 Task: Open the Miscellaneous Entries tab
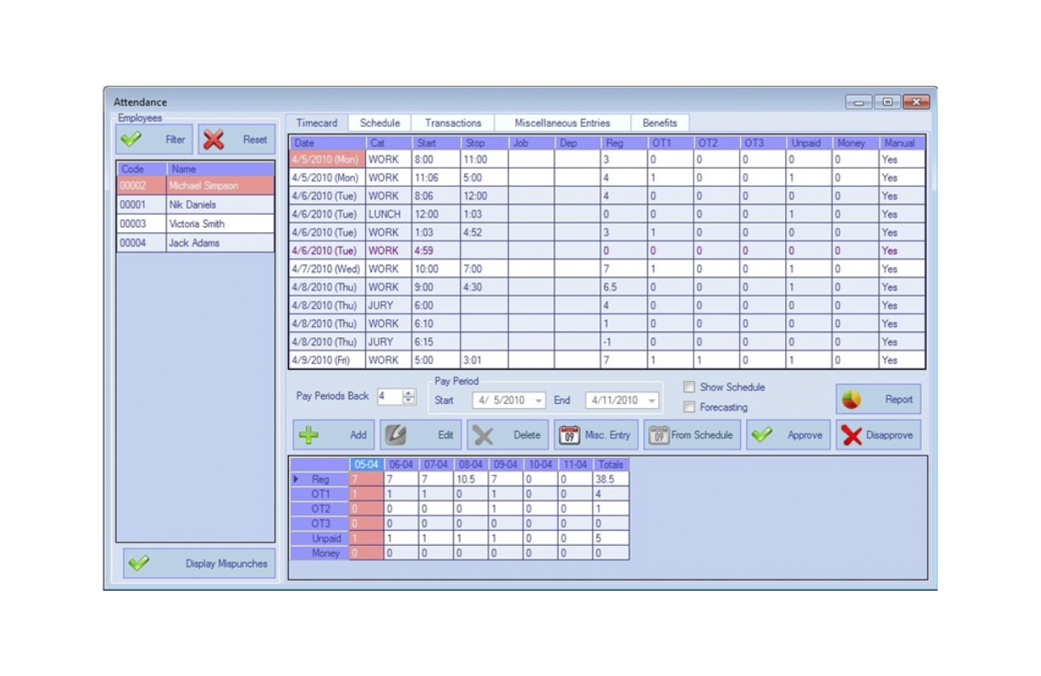[563, 123]
